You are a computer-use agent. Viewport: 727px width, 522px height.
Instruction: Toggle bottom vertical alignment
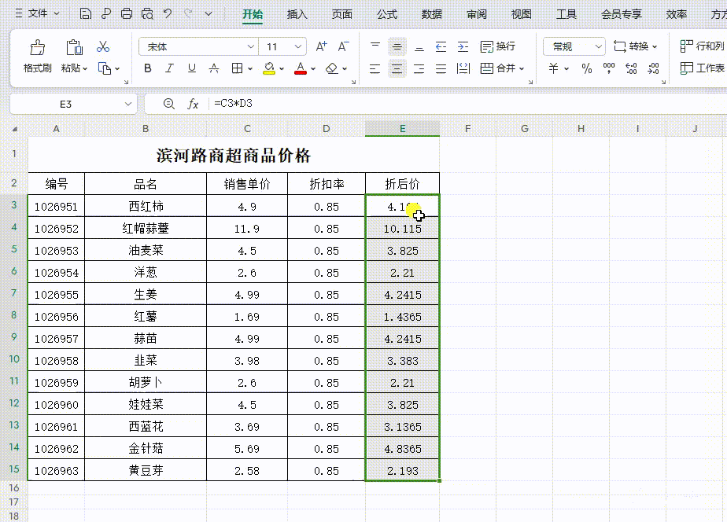[x=419, y=46]
